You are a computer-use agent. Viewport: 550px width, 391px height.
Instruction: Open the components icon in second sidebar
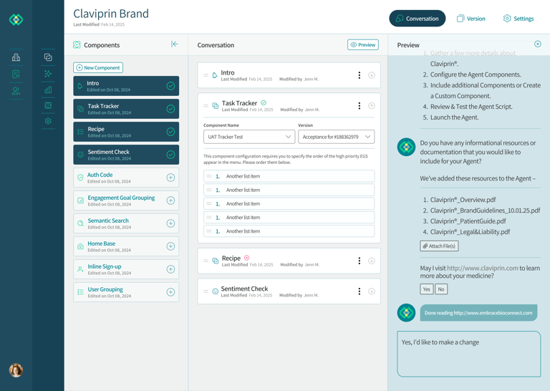pyautogui.click(x=48, y=105)
